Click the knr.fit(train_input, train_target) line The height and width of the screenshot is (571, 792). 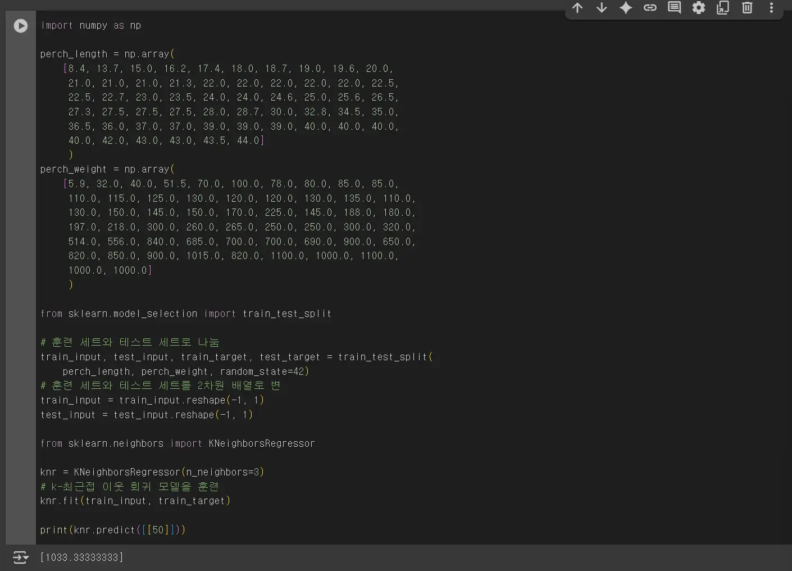click(x=135, y=501)
